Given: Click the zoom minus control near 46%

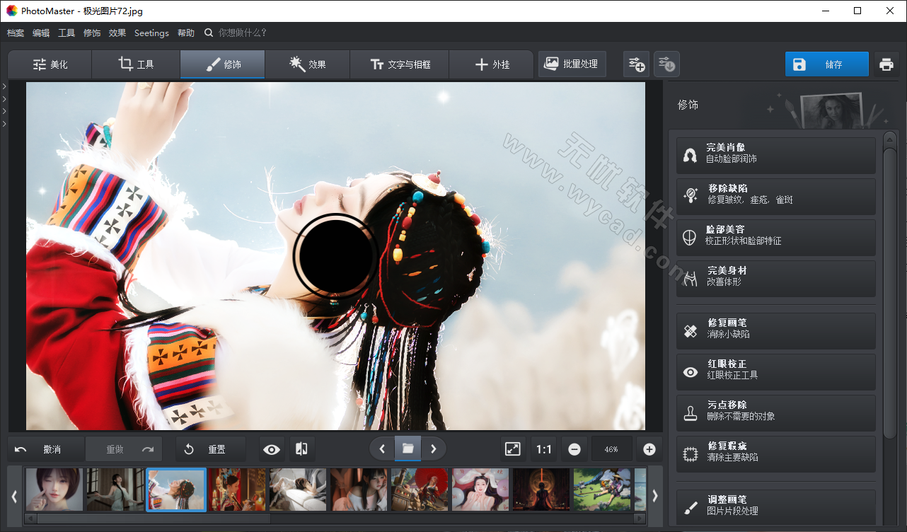Looking at the screenshot, I should (x=574, y=449).
